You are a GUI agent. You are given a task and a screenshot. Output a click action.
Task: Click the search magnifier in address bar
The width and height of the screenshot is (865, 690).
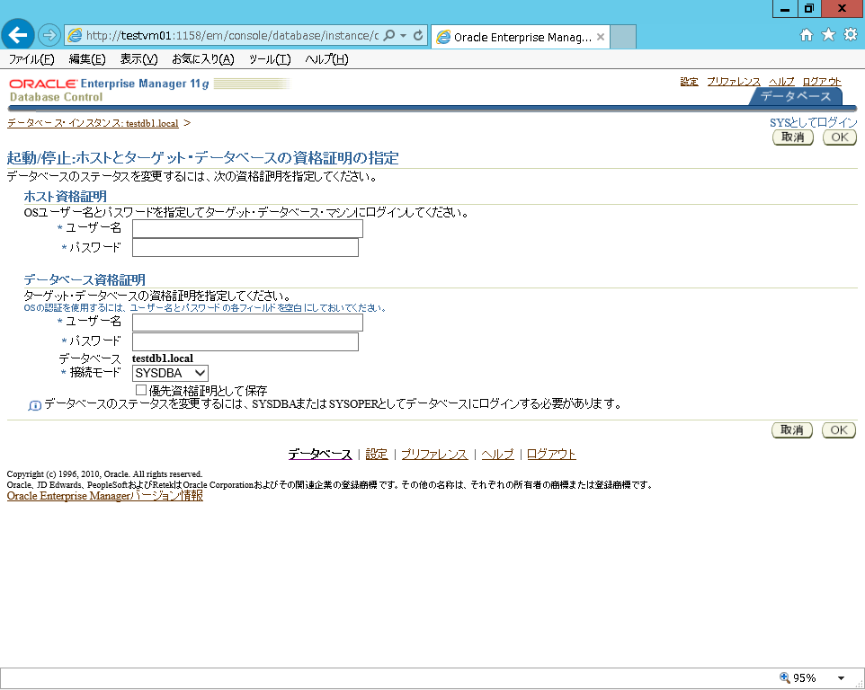[x=389, y=35]
